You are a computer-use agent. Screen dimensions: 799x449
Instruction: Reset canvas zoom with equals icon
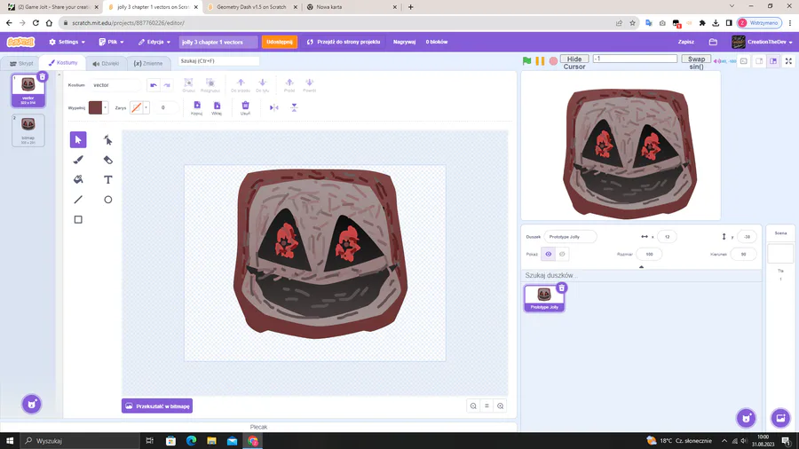pos(487,406)
